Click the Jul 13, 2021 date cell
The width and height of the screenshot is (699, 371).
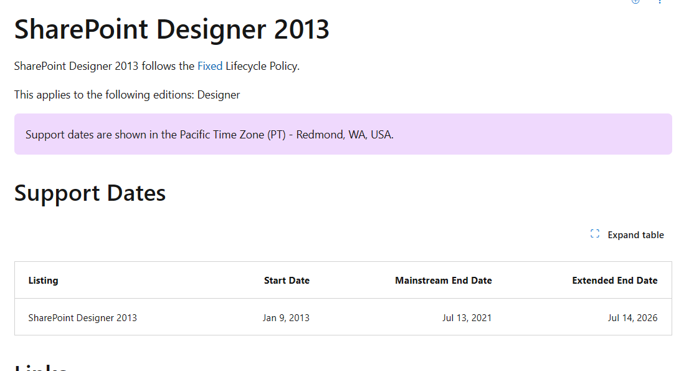(467, 318)
